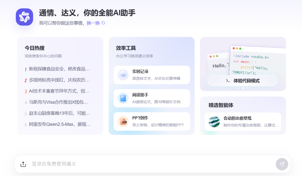
Task: Click the 阅读助手 book icon
Action: click(123, 98)
